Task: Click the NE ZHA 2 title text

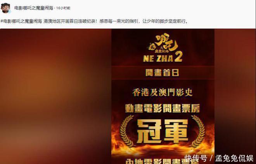Action: [x=163, y=59]
